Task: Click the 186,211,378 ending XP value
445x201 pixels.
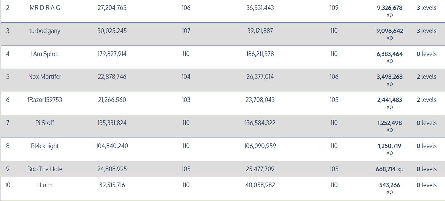Action: point(260,54)
